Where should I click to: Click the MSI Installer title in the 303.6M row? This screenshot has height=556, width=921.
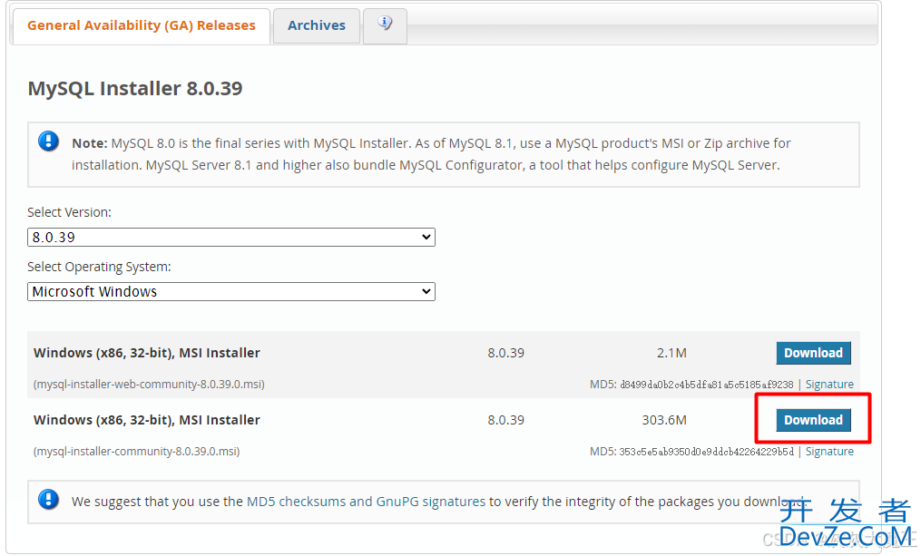click(x=147, y=420)
